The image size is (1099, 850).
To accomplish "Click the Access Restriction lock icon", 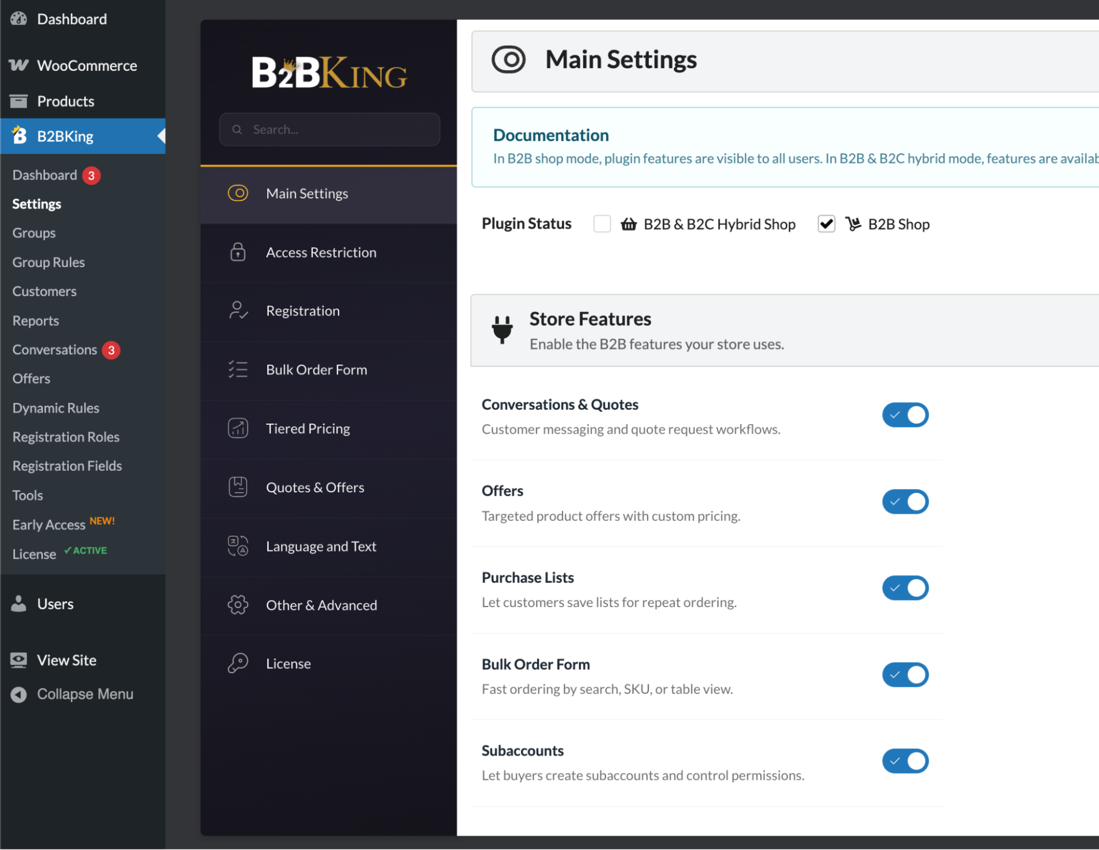I will click(x=238, y=252).
